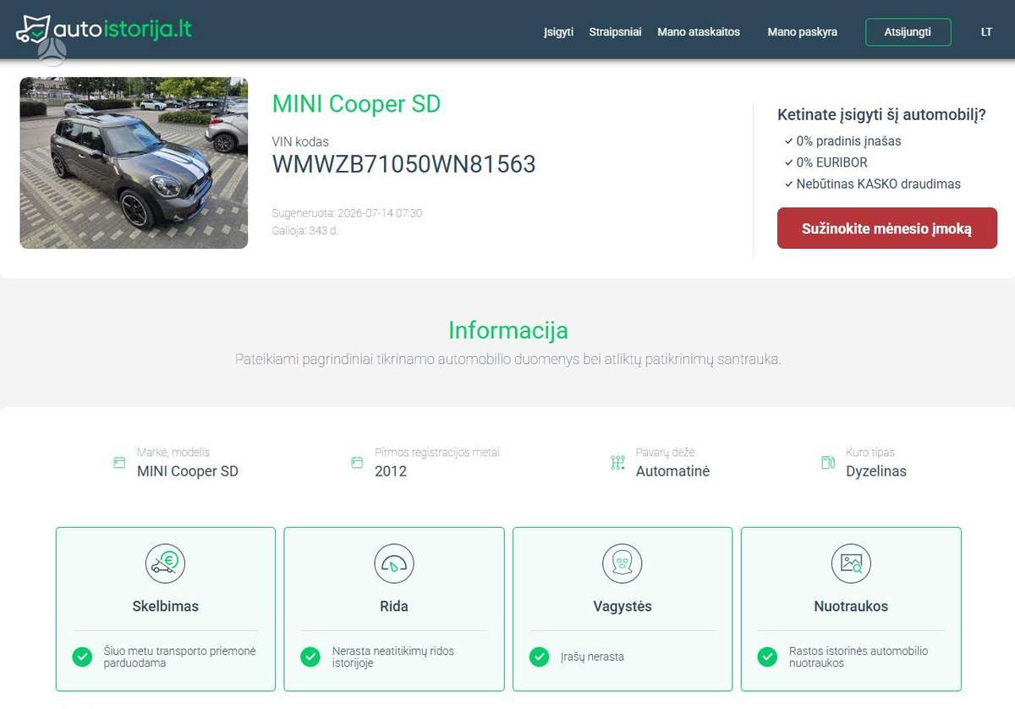The width and height of the screenshot is (1015, 709).
Task: Go to Mano ataskaitos
Action: point(699,32)
